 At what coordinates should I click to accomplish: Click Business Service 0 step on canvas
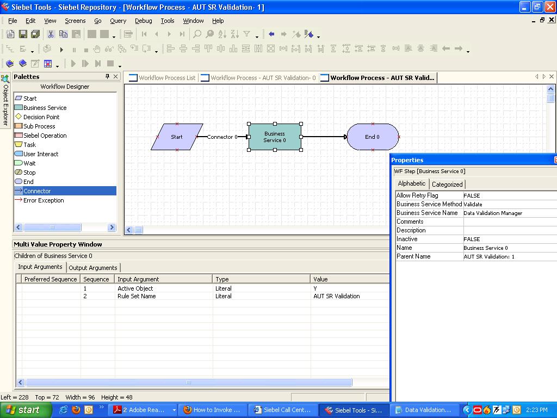tap(275, 137)
